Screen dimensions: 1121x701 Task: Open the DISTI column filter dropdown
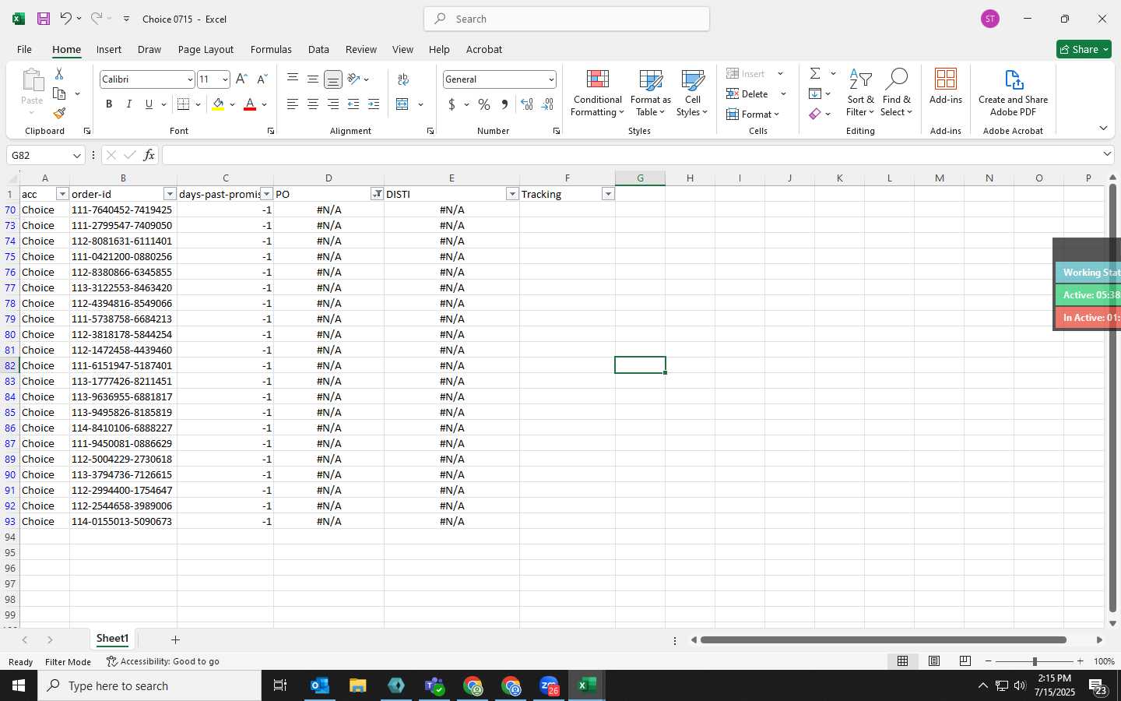click(x=512, y=194)
